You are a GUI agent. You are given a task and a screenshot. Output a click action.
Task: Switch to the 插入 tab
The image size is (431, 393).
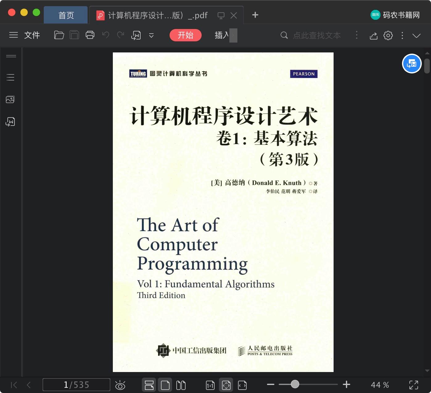pyautogui.click(x=222, y=35)
